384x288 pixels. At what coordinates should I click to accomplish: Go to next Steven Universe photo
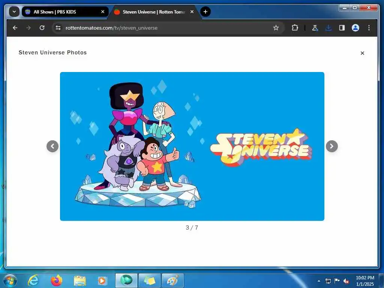click(x=331, y=146)
